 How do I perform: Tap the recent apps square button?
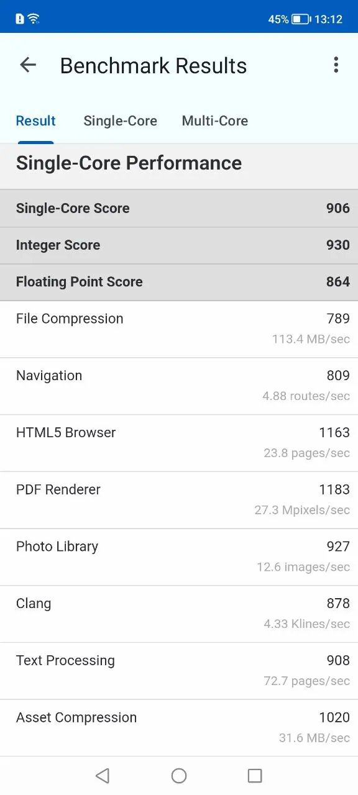[255, 775]
